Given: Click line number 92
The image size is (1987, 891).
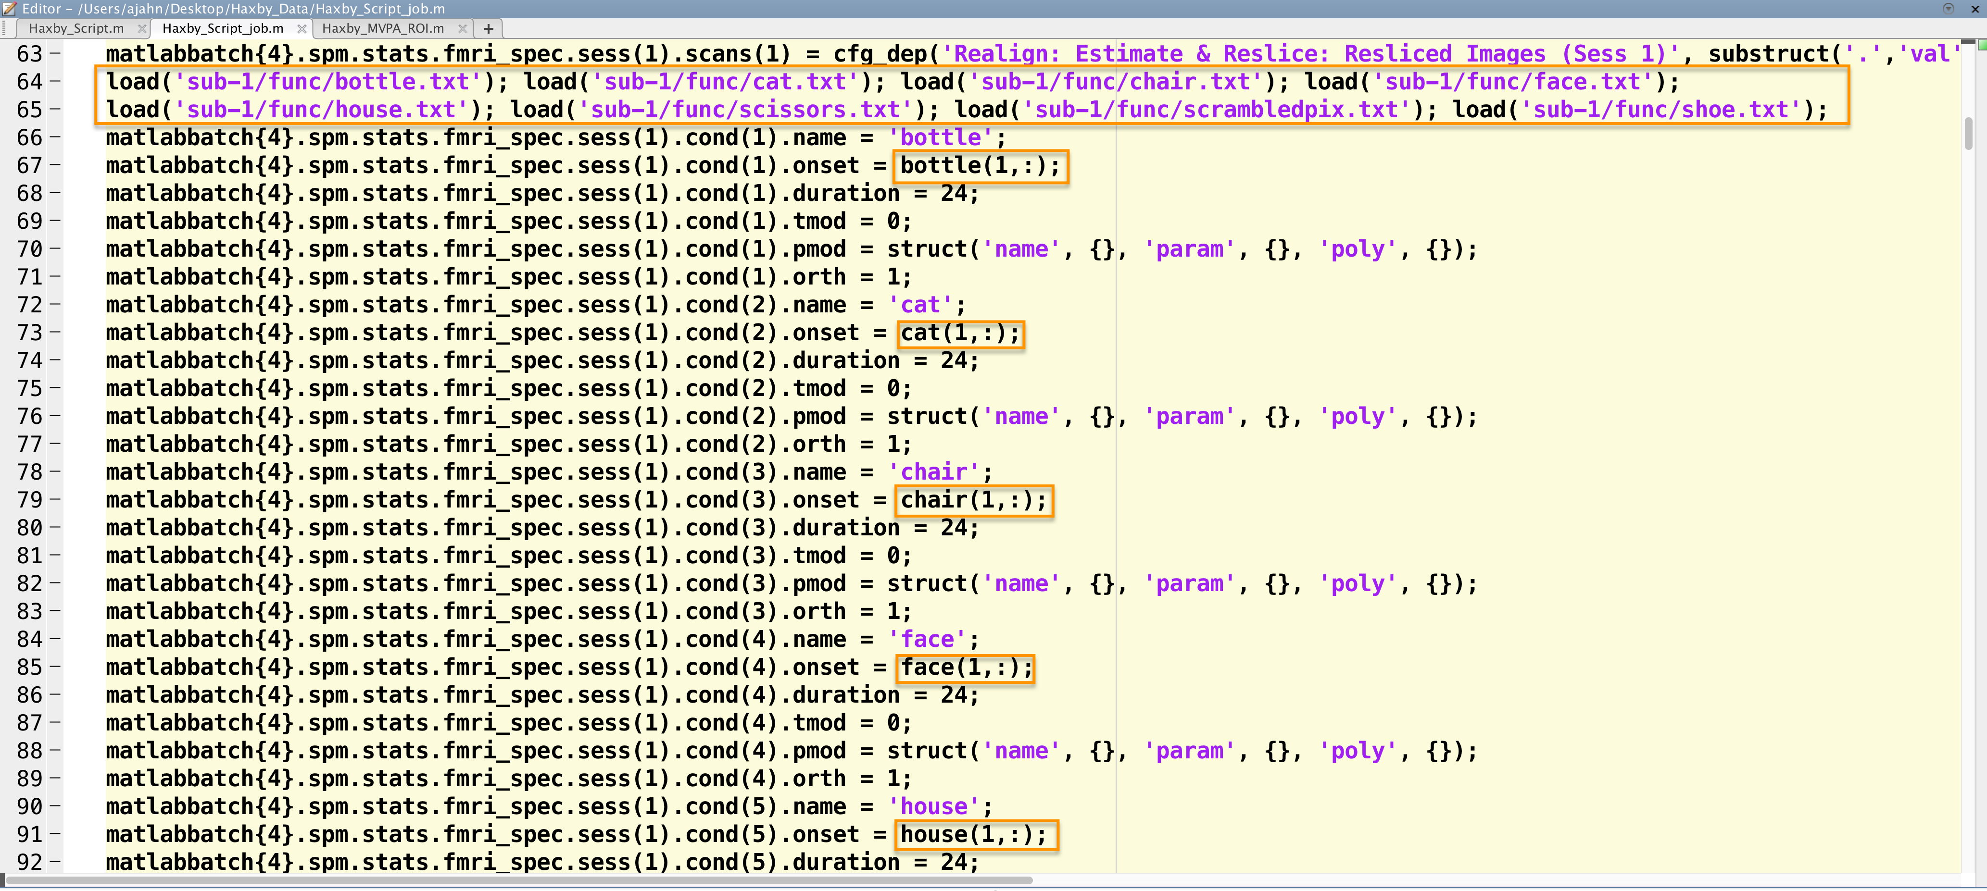Looking at the screenshot, I should point(29,862).
